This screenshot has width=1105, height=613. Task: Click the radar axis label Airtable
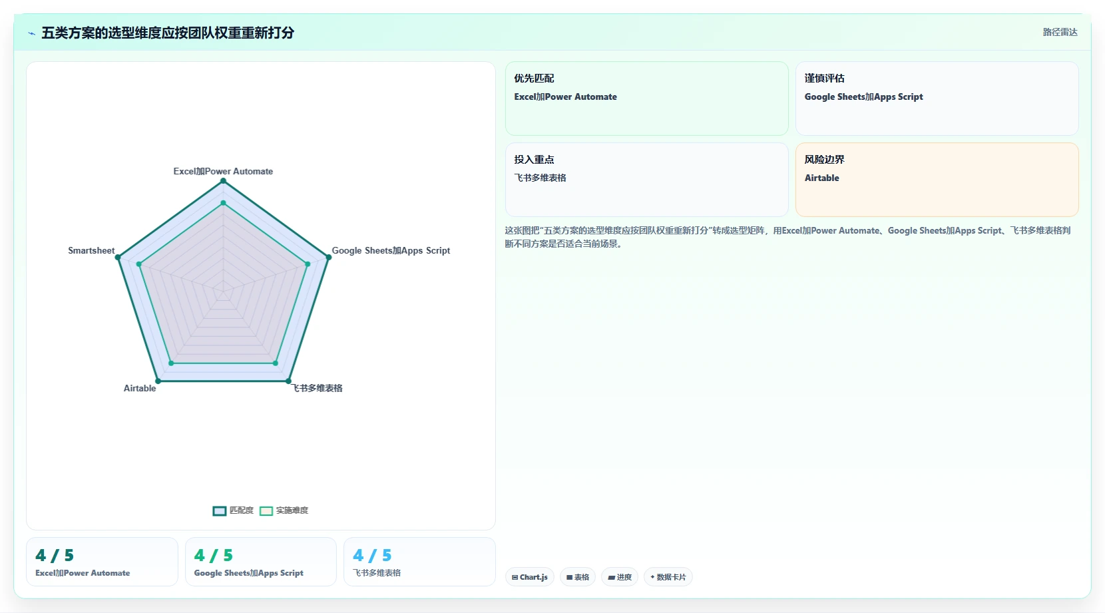(x=140, y=388)
